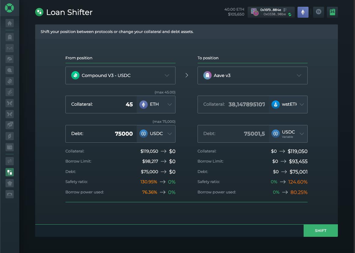Open the Compound sidebar icon
Viewport: 355px width, 253px height.
(x=9, y=81)
